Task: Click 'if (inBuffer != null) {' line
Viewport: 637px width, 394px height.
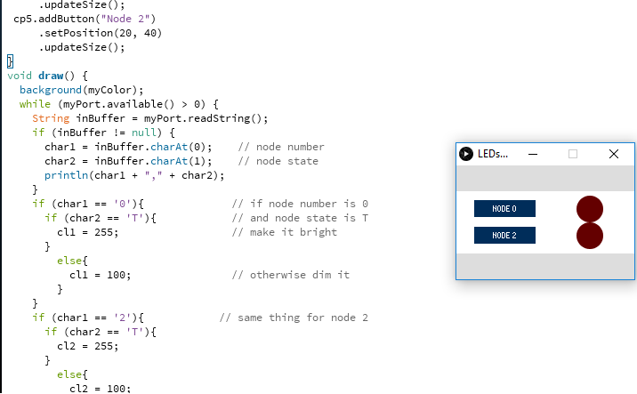Action: [x=103, y=133]
